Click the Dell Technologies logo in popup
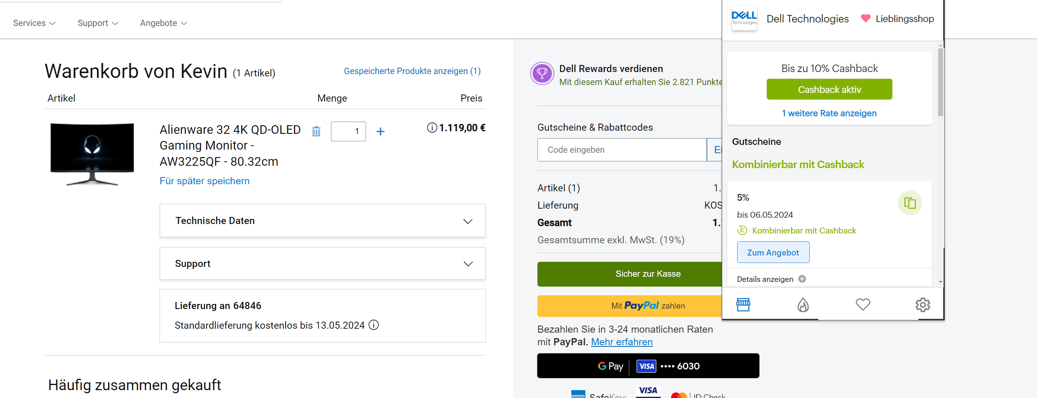1037x398 pixels. point(744,19)
